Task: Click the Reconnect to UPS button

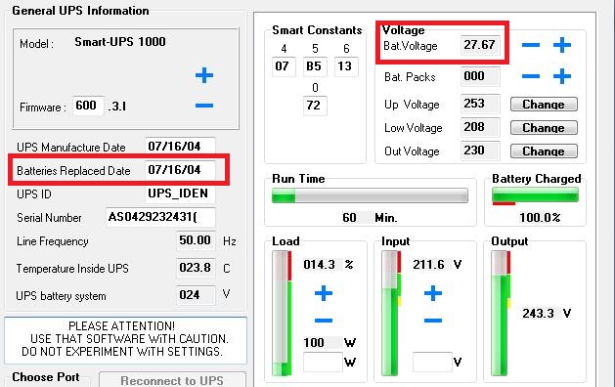Action: click(x=172, y=379)
